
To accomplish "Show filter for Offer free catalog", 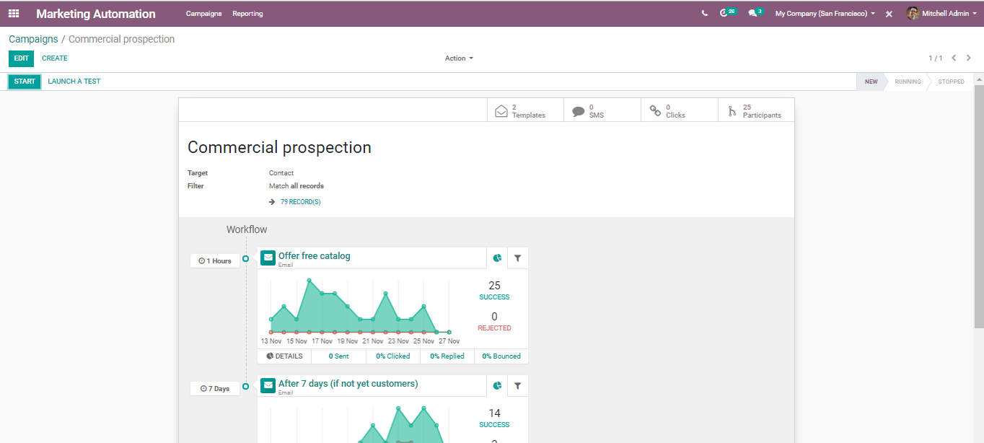I will coord(518,258).
